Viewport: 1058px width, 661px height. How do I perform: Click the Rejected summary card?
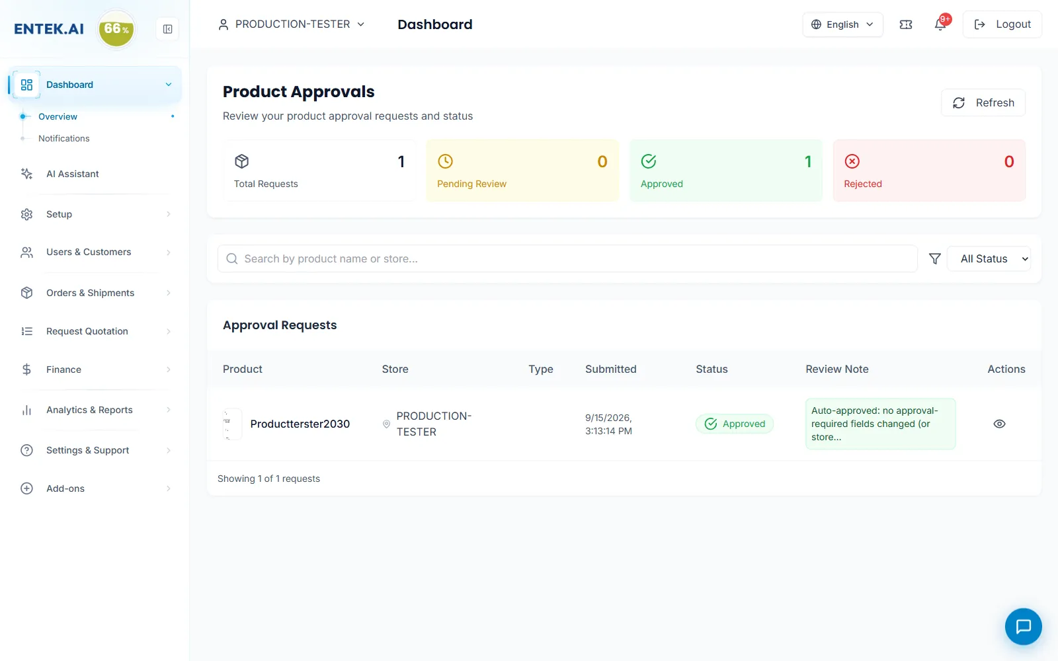click(929, 171)
